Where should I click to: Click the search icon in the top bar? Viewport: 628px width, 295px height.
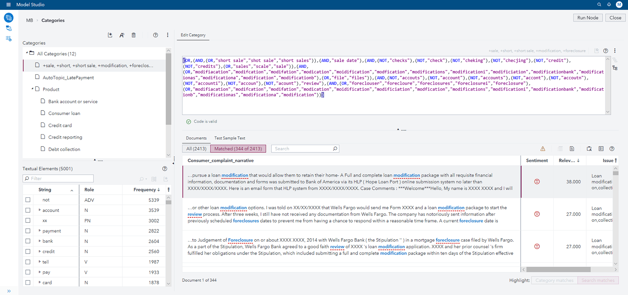coord(599,5)
